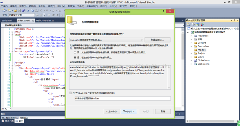Click the Decrease Indent toolbar icon
This screenshot has width=240, height=126.
53,15
